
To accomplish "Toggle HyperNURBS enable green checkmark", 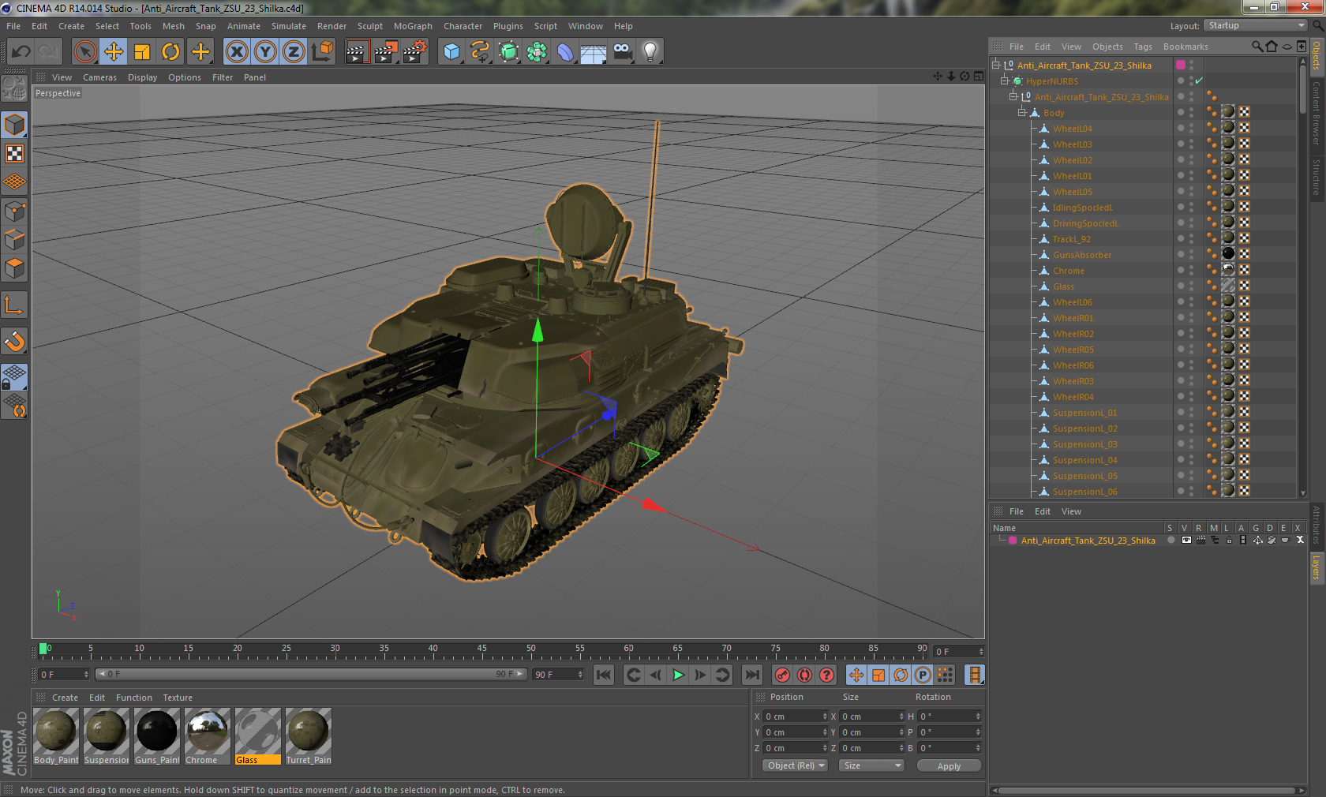I will point(1199,81).
